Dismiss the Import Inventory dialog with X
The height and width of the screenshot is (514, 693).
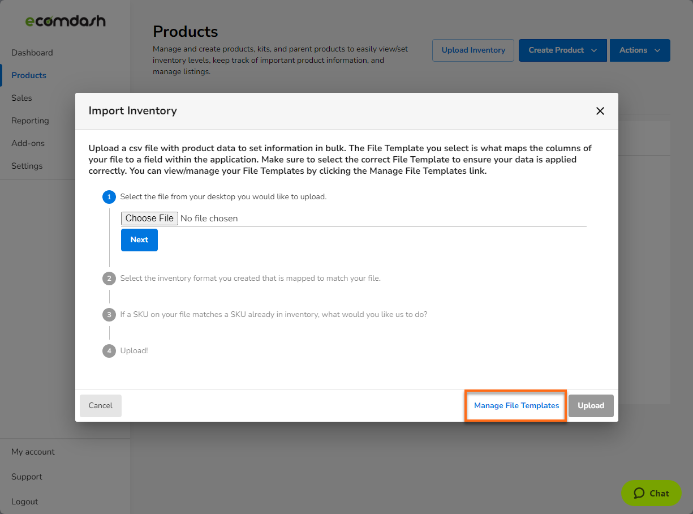(x=600, y=111)
